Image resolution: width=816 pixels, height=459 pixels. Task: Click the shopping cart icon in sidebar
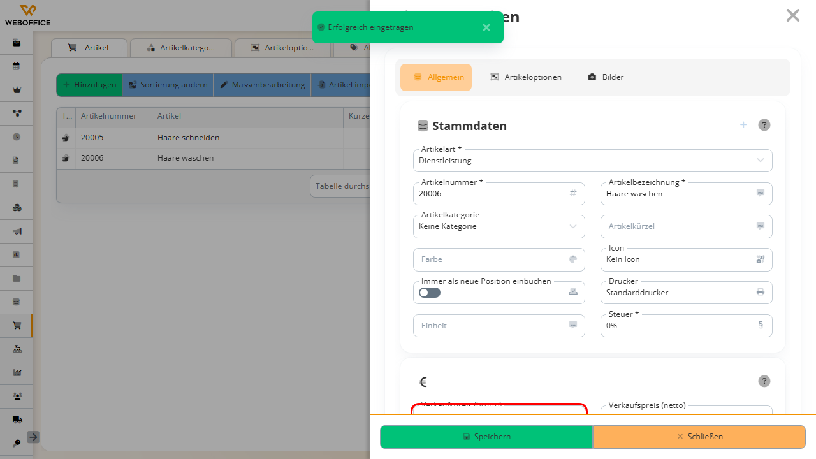point(17,325)
